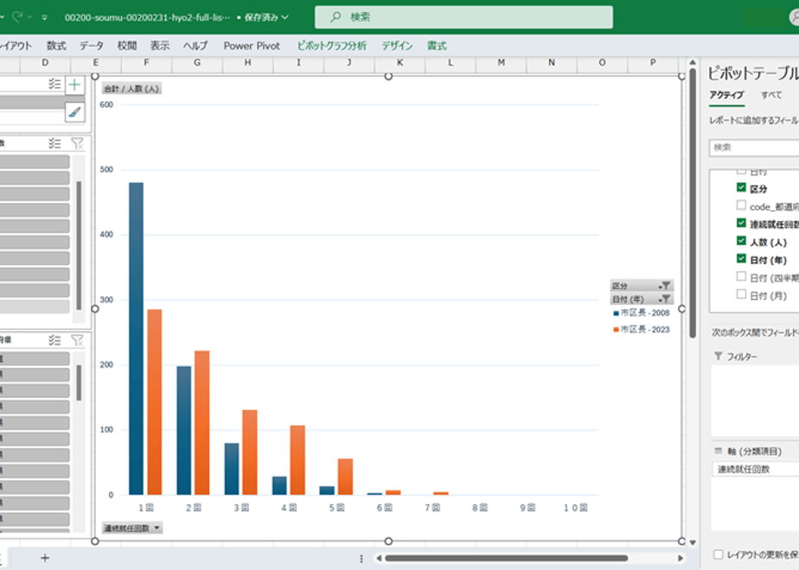Select column header F
This screenshot has width=799, height=570.
[146, 62]
